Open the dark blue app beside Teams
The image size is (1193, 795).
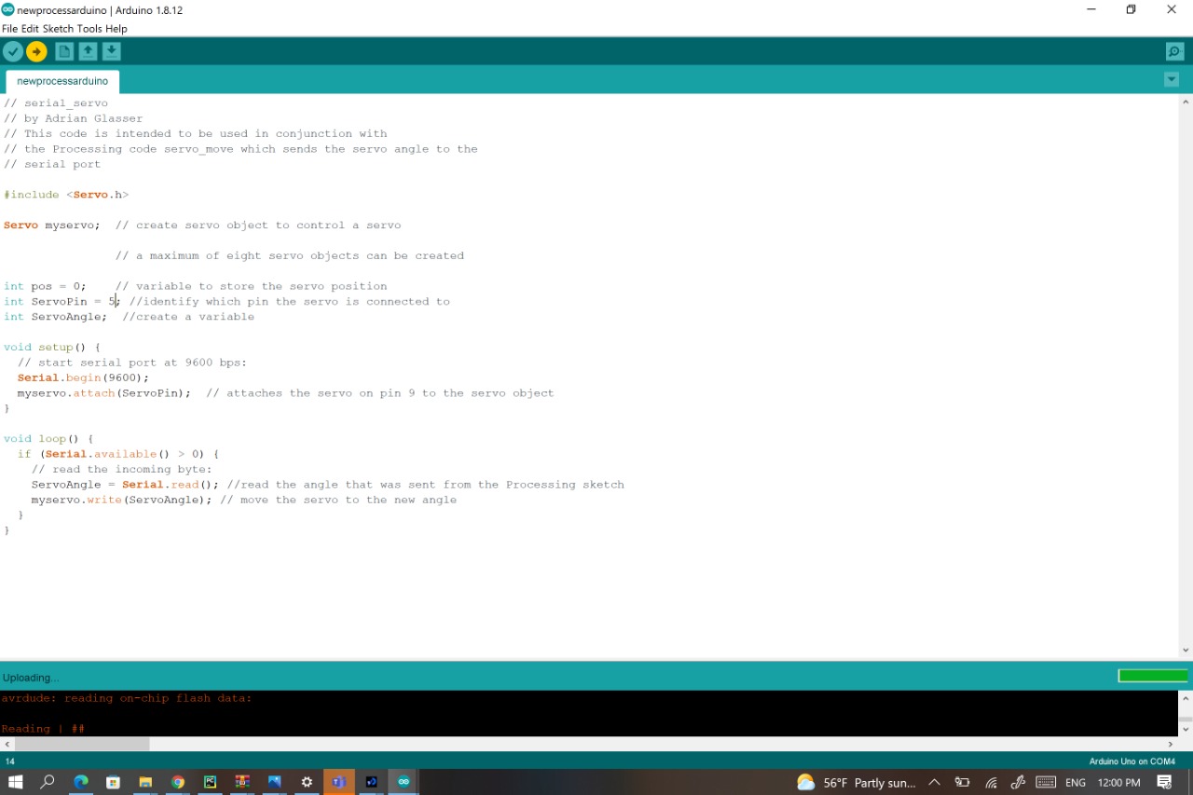pos(372,782)
